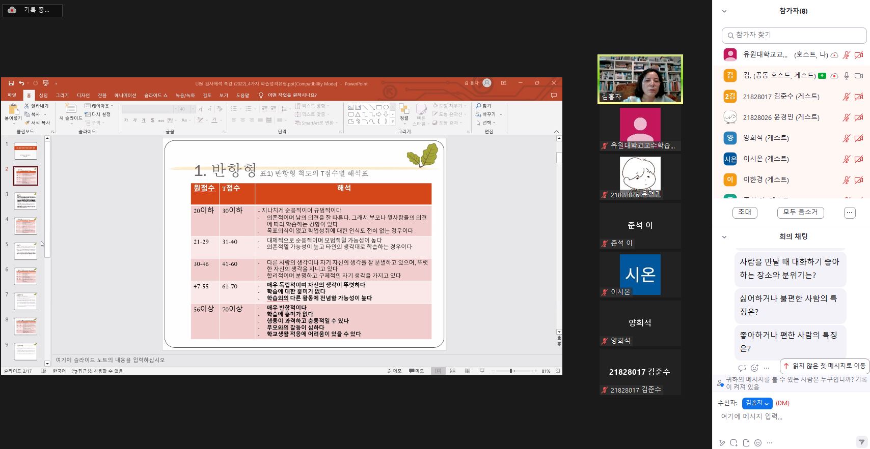This screenshot has height=449, width=870.
Task: Click the file attachment icon in chat
Action: (x=746, y=443)
